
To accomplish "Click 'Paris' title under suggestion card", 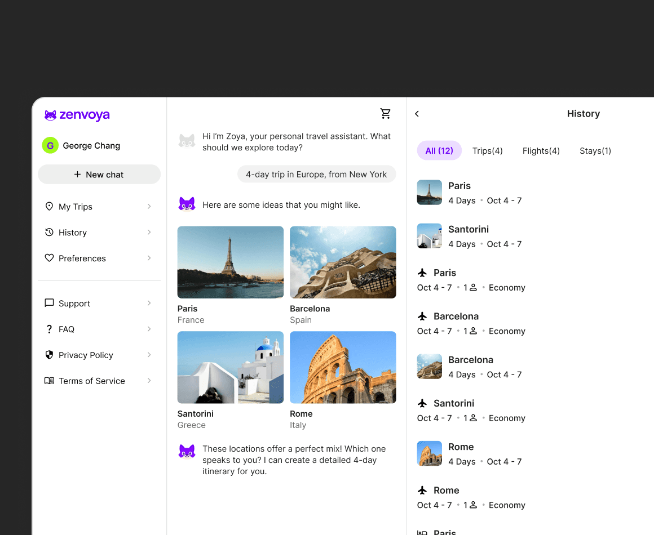I will tap(187, 309).
